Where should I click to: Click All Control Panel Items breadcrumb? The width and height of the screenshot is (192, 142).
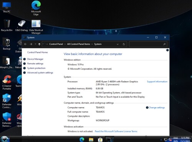79,44
